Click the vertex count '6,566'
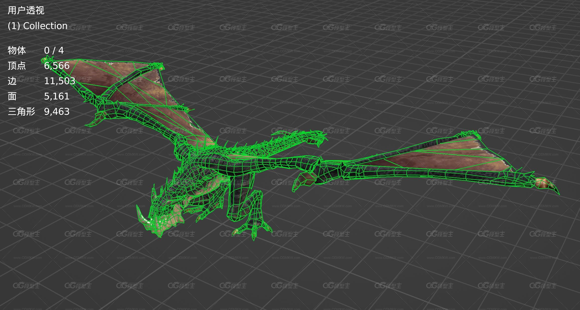 (57, 66)
